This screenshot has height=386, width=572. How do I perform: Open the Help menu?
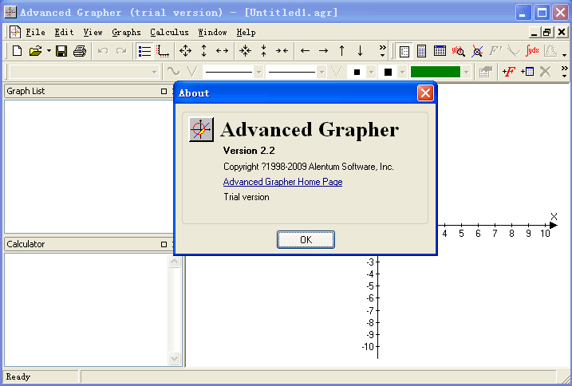pos(246,32)
